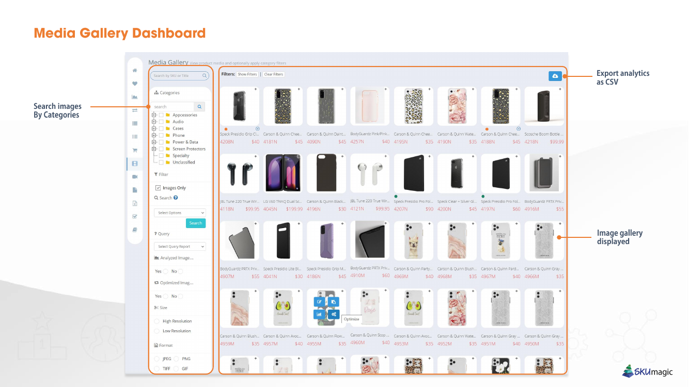Screen dimensions: 689x387
Task: Open the Select Options dropdown
Action: (180, 213)
